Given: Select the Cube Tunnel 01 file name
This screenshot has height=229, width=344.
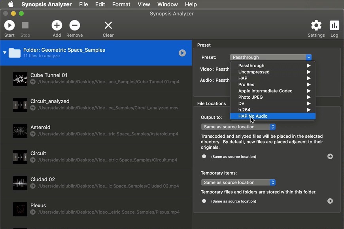Looking at the screenshot, I should click(49, 75).
